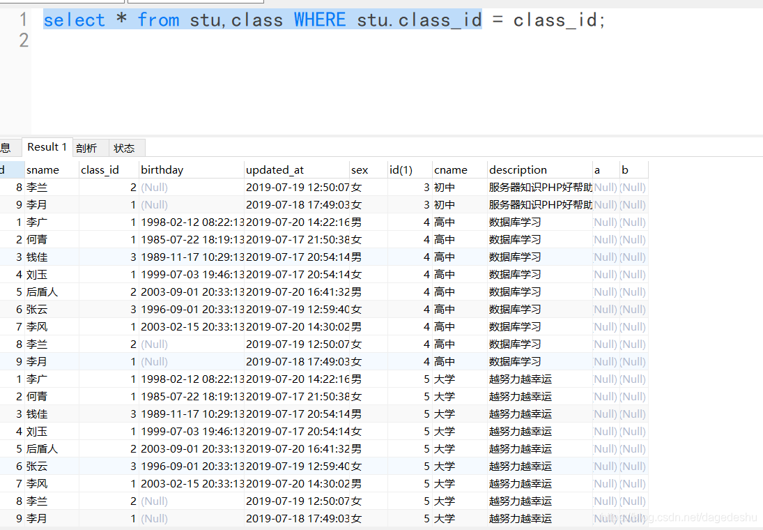
Task: Click updated_at 2019-07-20 16:41:32 in 后盾人's 高中 row
Action: (x=298, y=292)
